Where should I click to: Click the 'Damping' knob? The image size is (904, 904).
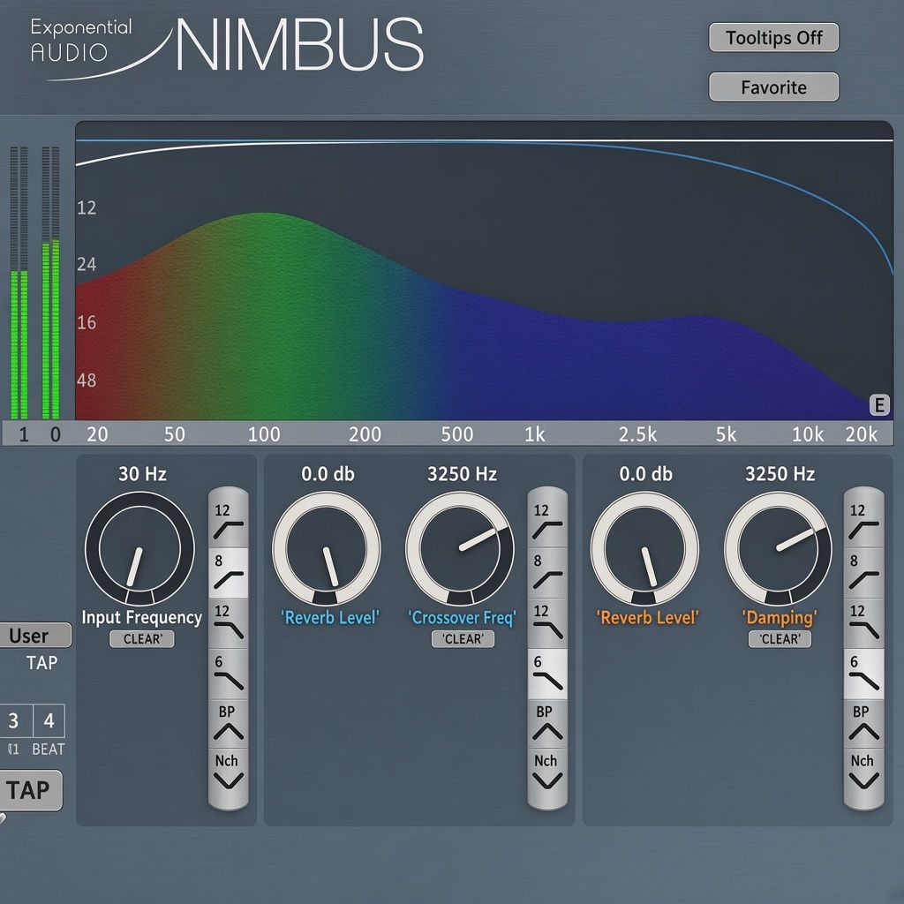click(779, 547)
